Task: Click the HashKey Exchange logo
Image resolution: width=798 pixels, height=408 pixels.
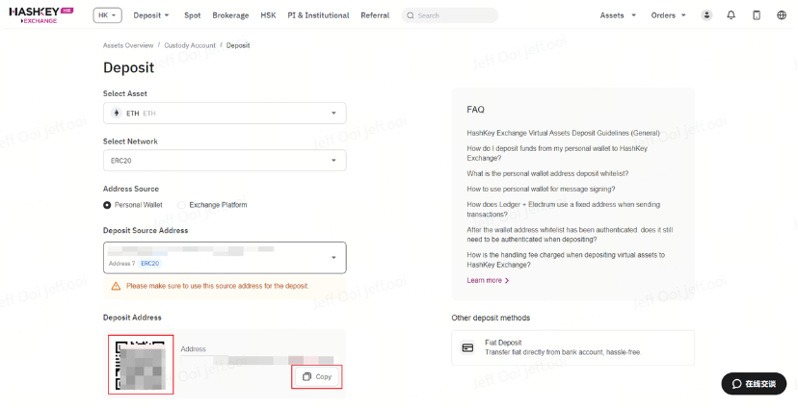Action: (x=40, y=14)
